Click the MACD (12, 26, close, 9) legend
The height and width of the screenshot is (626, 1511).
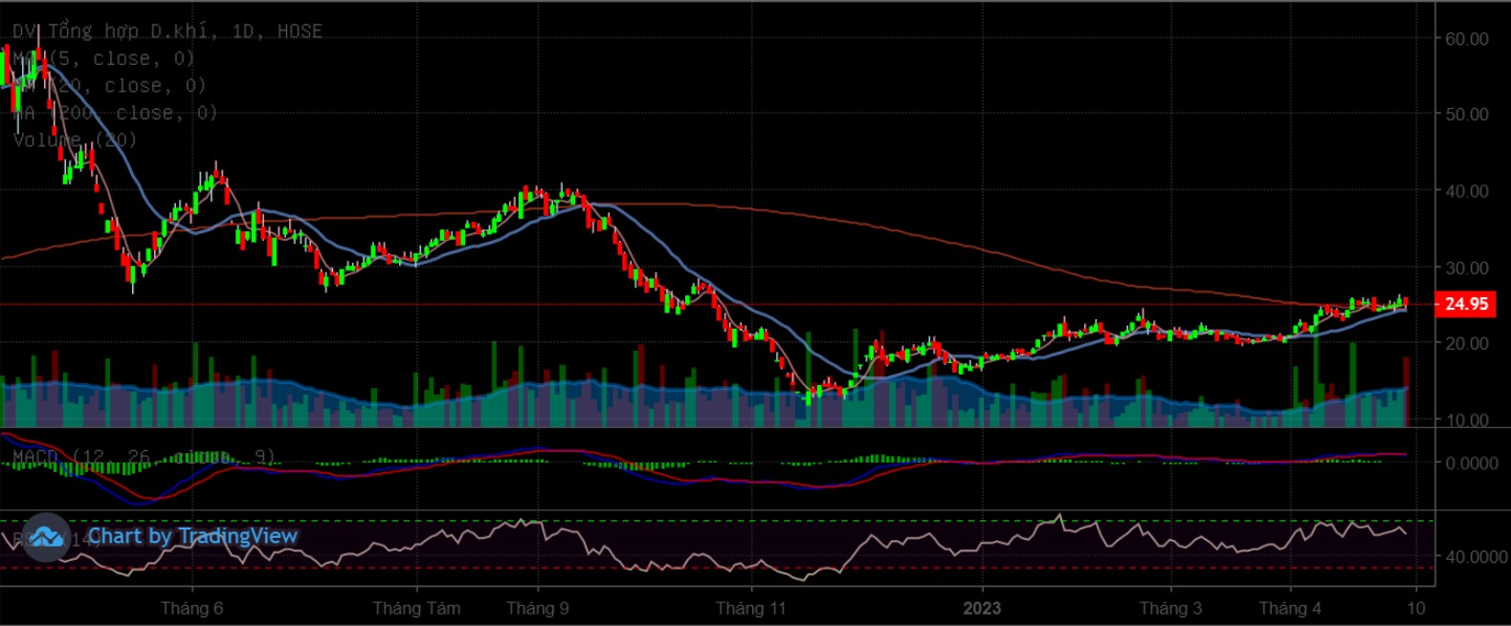click(144, 457)
